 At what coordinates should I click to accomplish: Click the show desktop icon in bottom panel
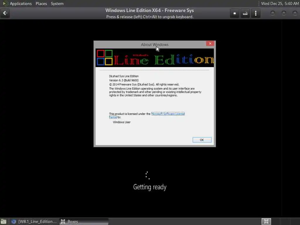tap(4, 221)
